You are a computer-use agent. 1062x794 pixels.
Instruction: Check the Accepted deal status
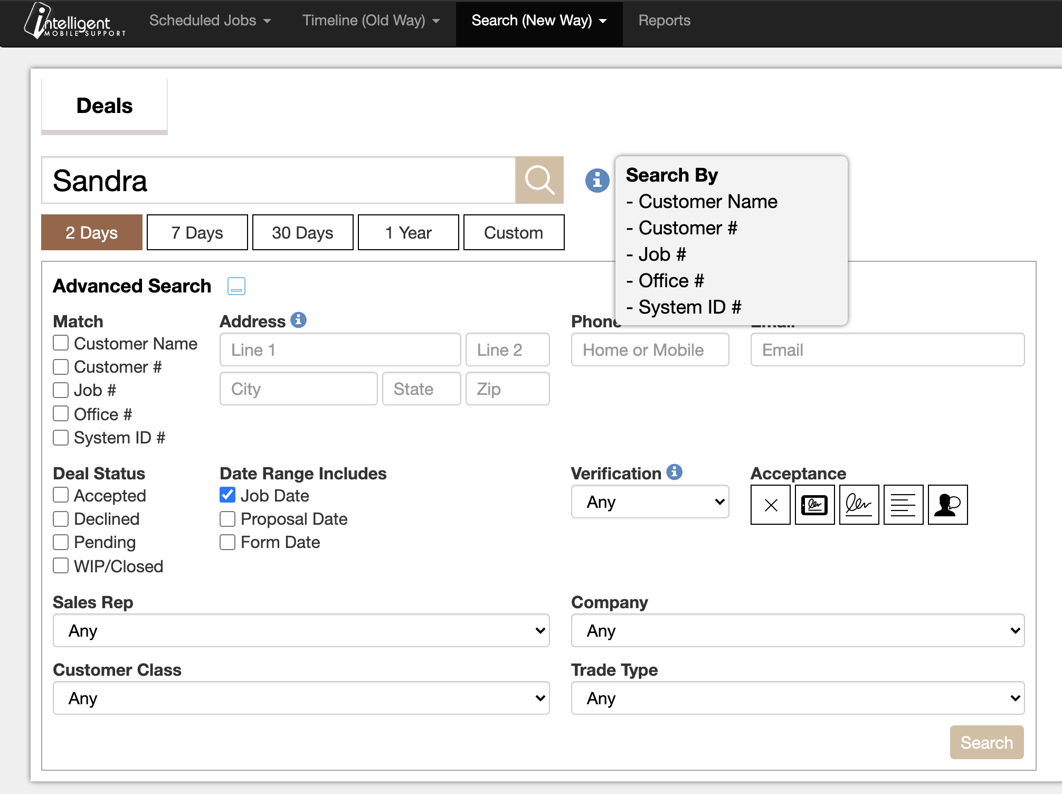click(x=61, y=495)
